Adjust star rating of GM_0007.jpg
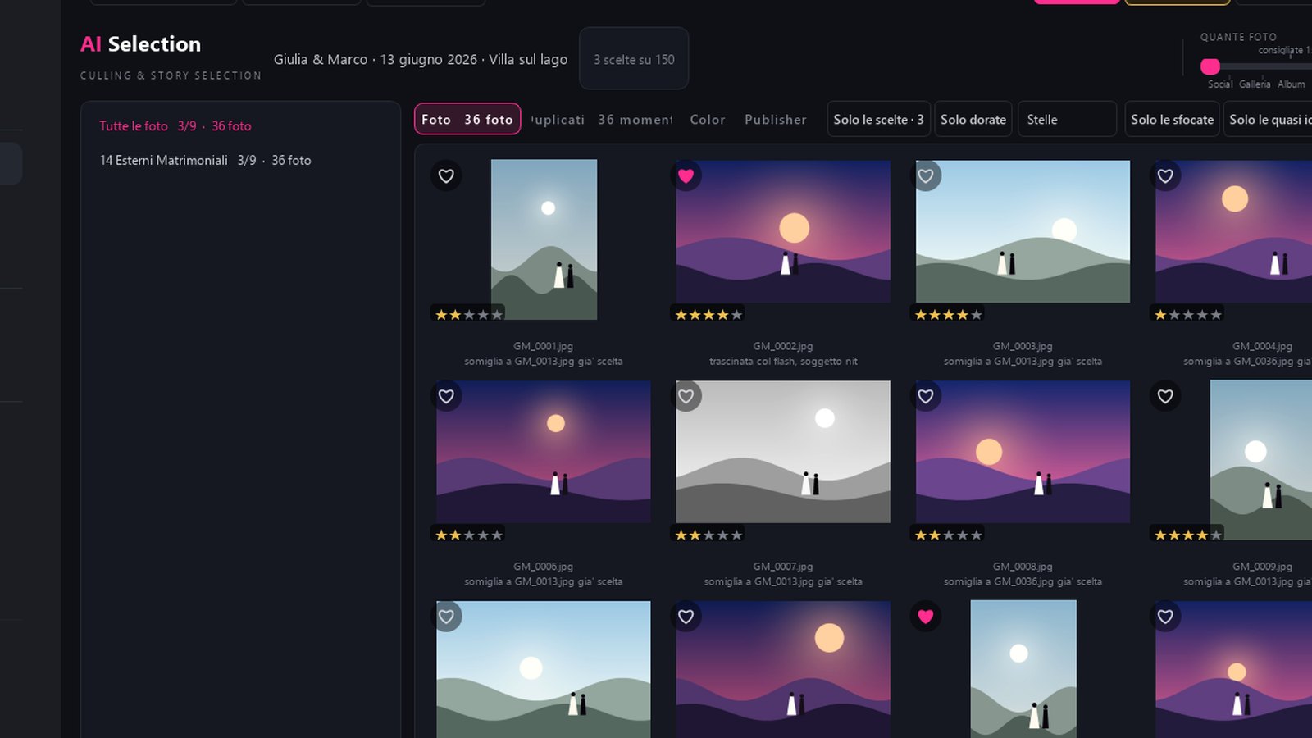This screenshot has width=1312, height=738. [708, 535]
